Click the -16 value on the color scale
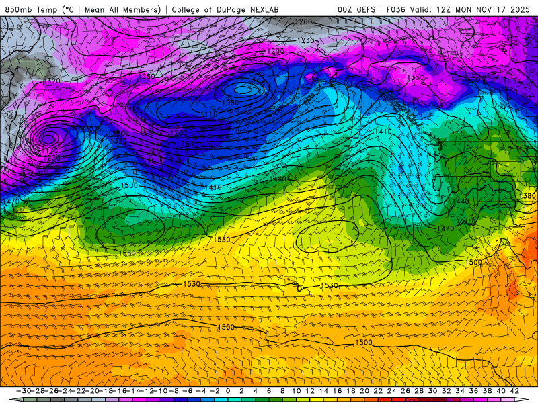Image resolution: width=538 pixels, height=403 pixels. pyautogui.click(x=120, y=391)
